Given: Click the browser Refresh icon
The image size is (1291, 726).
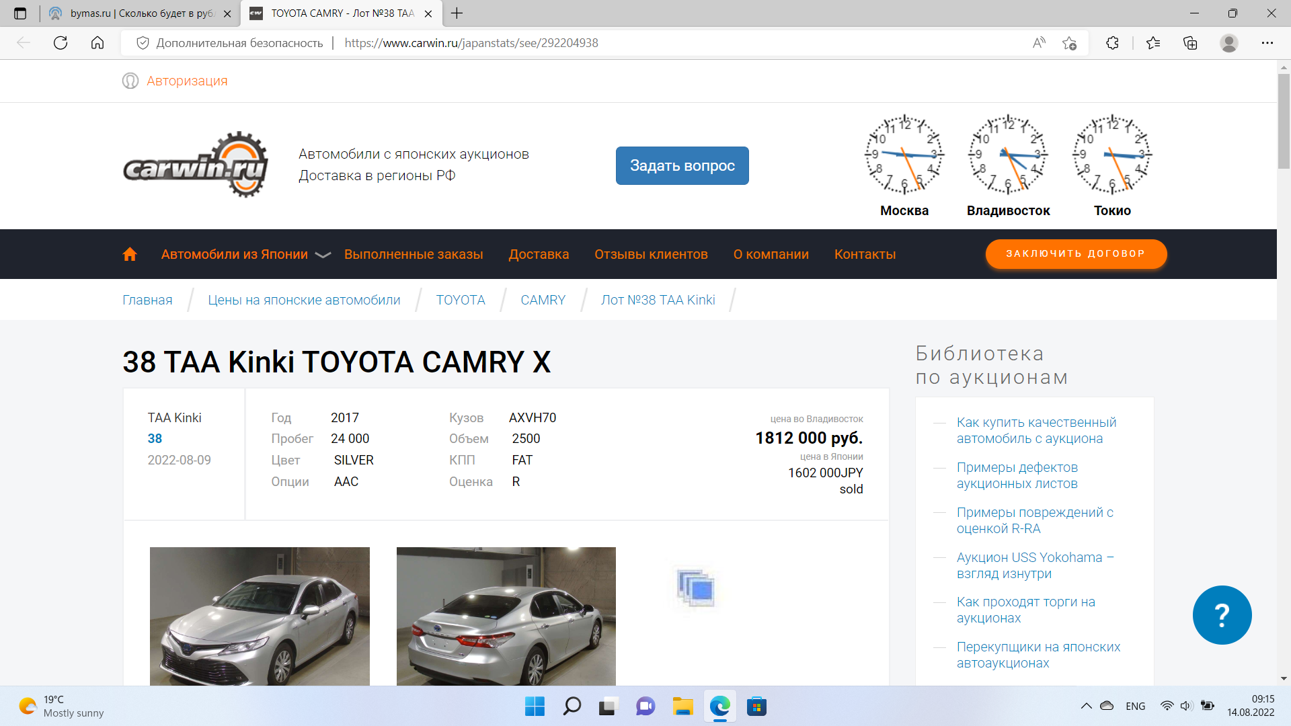Looking at the screenshot, I should click(x=61, y=43).
